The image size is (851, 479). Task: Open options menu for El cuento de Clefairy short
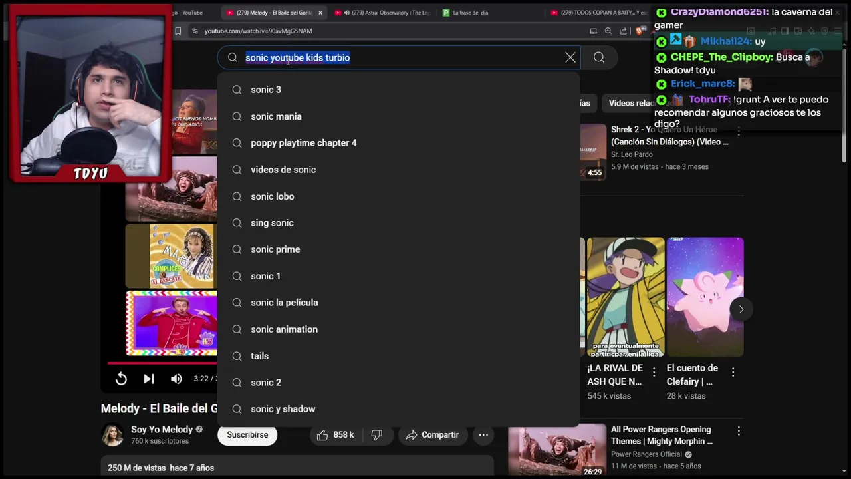coord(733,373)
